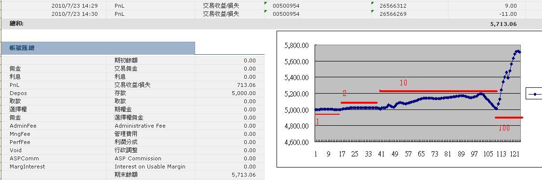Click the green triangle indicator on cell 00500954 in 14:29 row
The height and width of the screenshot is (180, 542).
265,3
